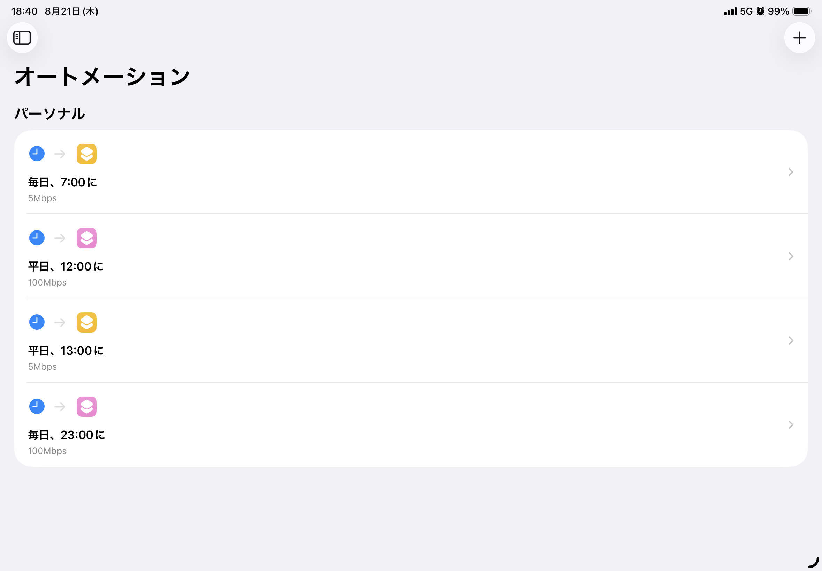Image resolution: width=822 pixels, height=571 pixels.
Task: Click the yellow shortcut icon for 7:00 automation
Action: (87, 154)
